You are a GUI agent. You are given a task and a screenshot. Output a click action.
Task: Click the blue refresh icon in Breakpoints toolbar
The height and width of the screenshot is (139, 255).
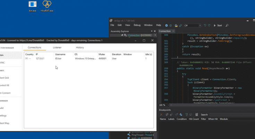(181, 114)
